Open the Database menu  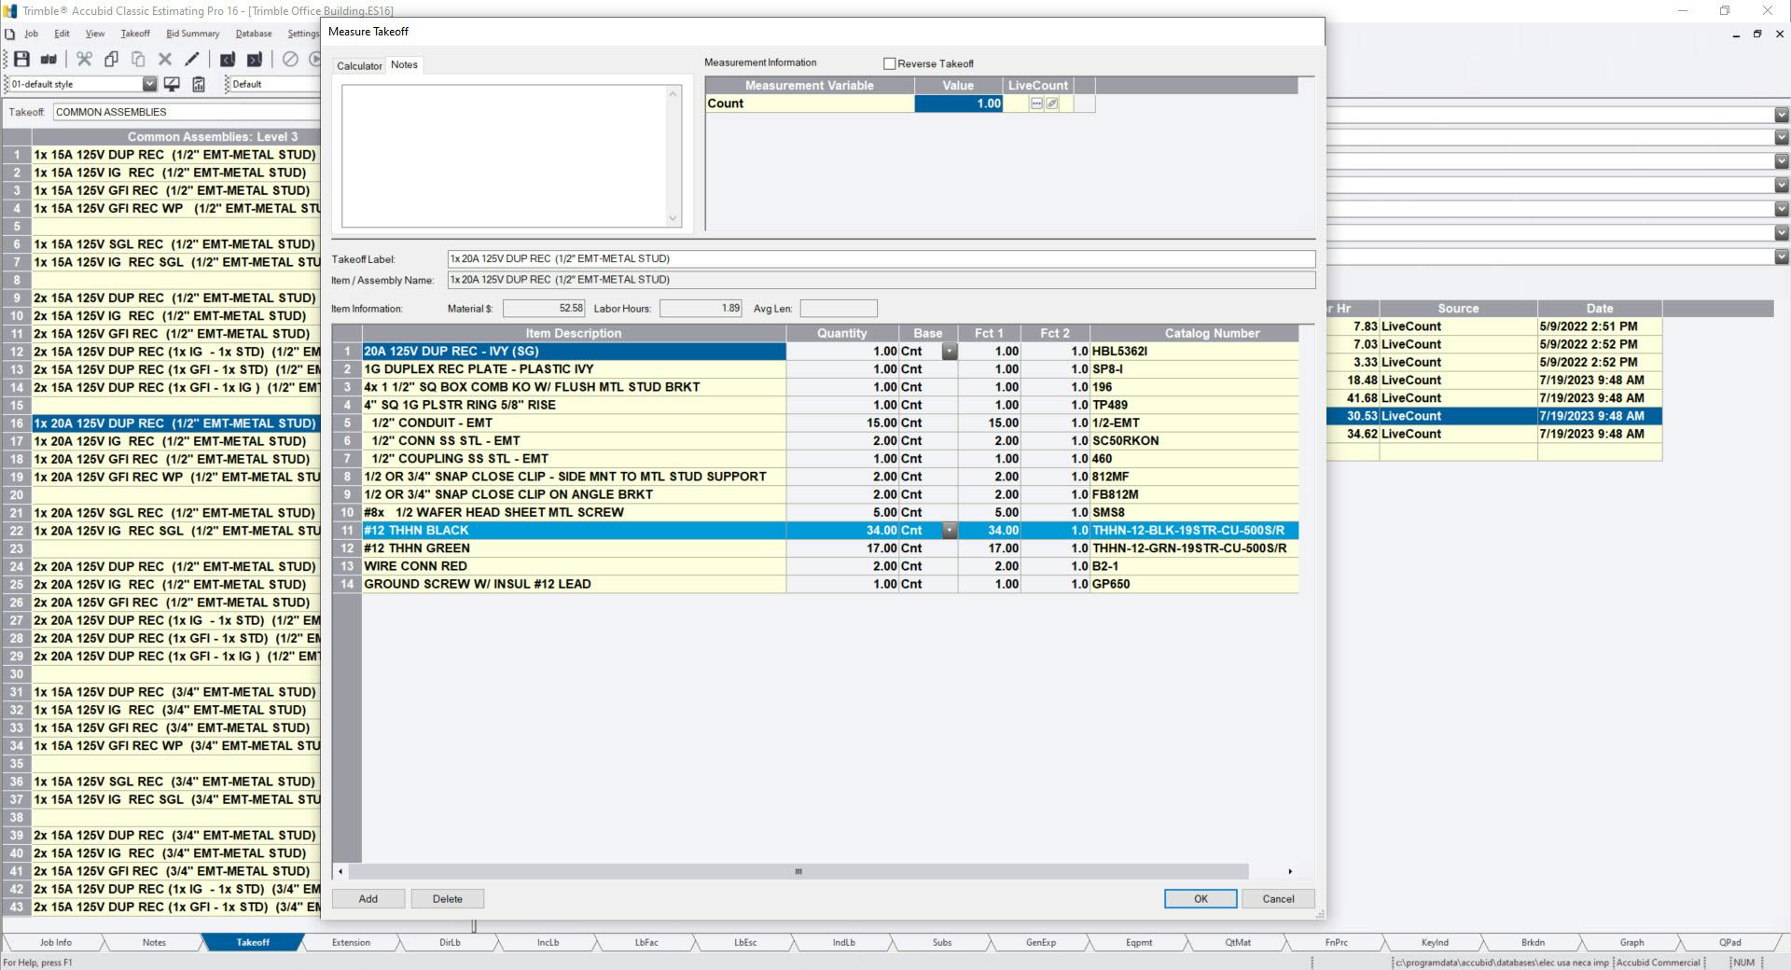tap(253, 34)
